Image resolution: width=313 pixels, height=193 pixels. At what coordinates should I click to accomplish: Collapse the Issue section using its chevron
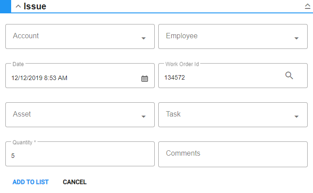pyautogui.click(x=18, y=6)
